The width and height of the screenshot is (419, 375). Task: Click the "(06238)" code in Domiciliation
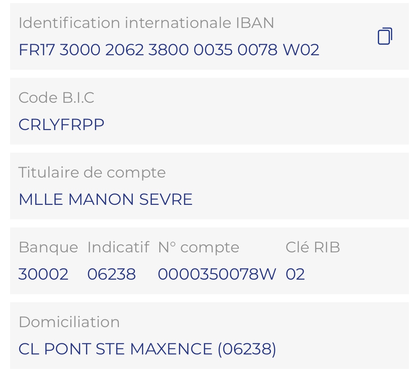pos(247,349)
